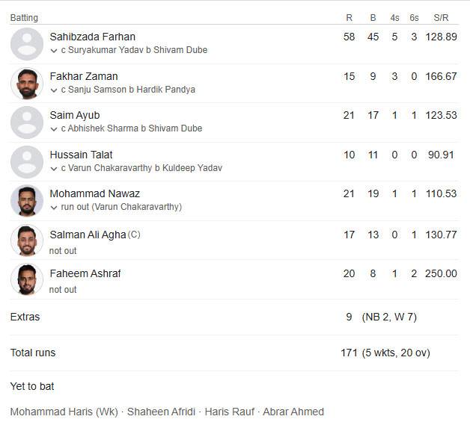The image size is (470, 428).
Task: Open Sahibzada Farhan player name
Action: coord(92,37)
